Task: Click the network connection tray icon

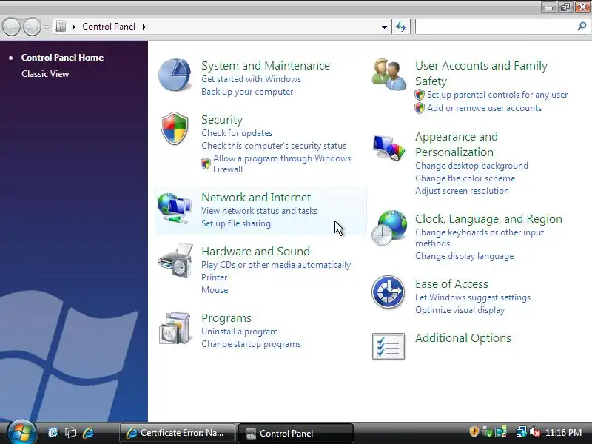Action: coord(522,432)
